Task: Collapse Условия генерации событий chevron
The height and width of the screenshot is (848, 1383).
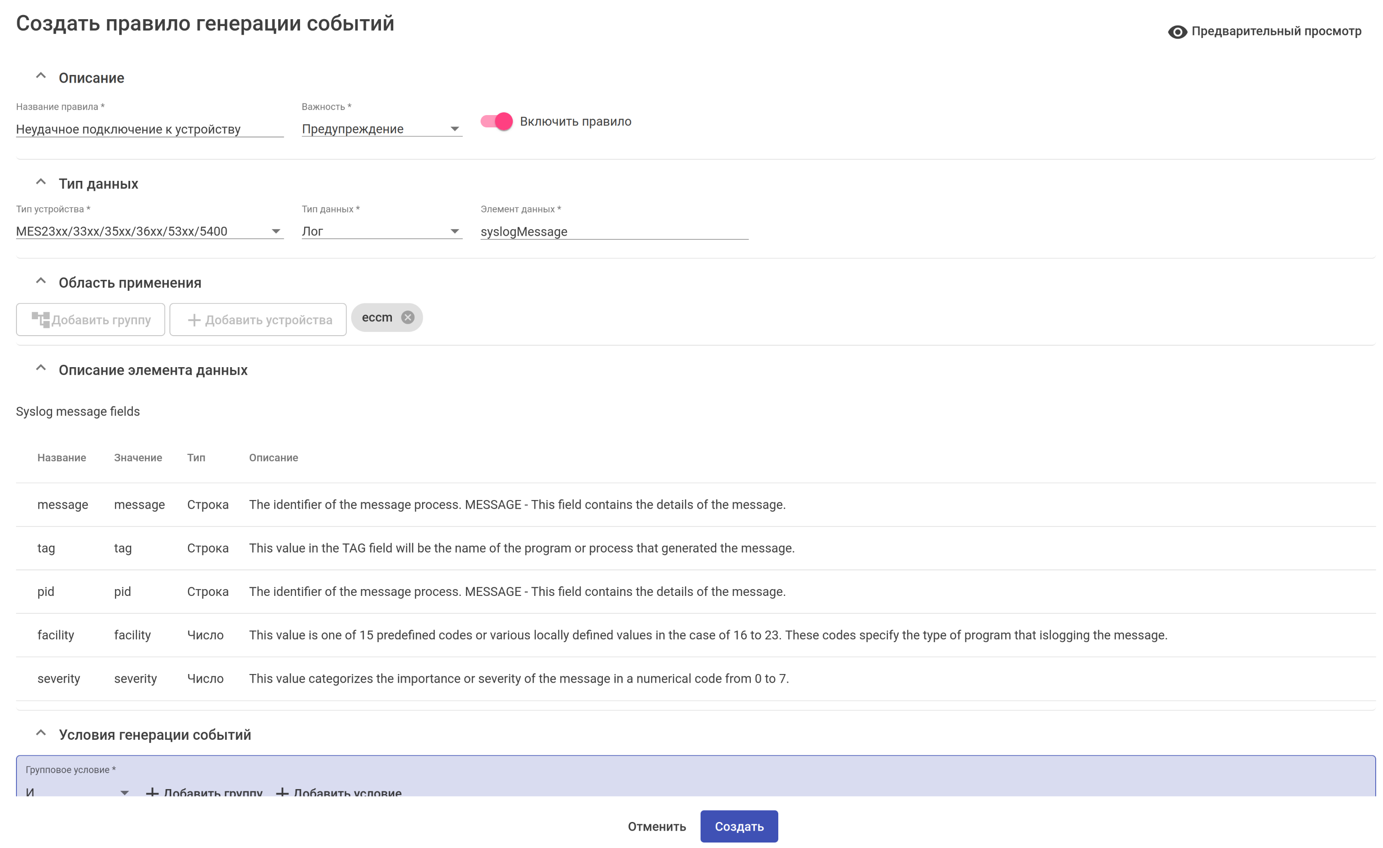Action: (40, 733)
